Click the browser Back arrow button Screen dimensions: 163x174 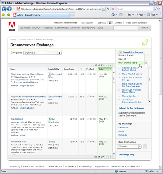(x=4, y=9)
